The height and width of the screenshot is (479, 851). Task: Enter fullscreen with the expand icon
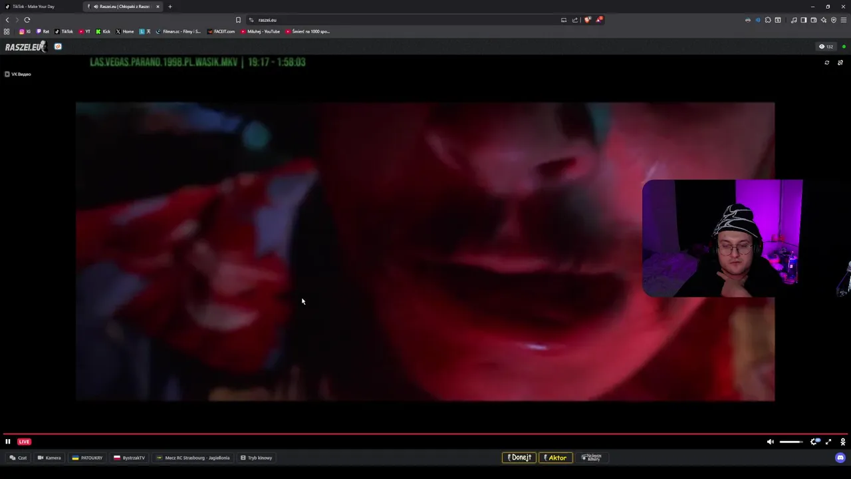coord(828,442)
